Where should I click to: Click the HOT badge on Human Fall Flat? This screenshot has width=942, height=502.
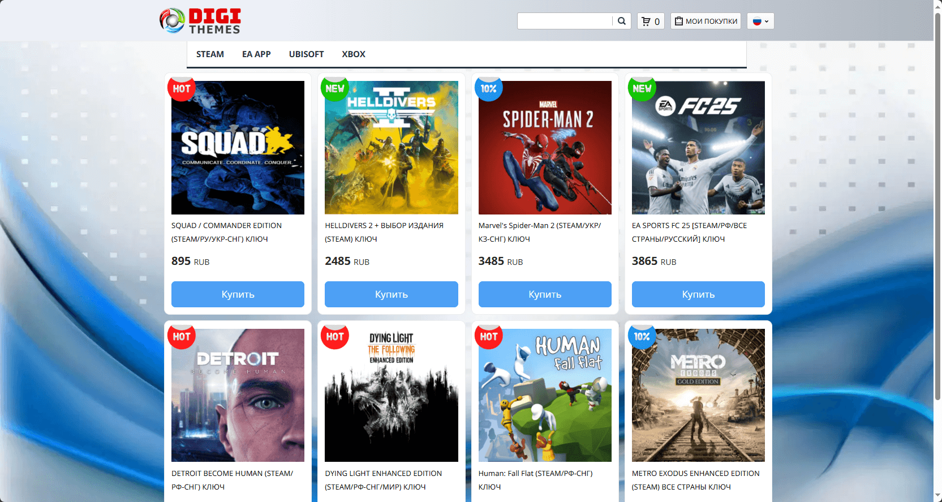pos(488,336)
